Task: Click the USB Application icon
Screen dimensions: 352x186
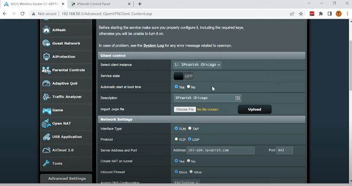Action: [x=46, y=137]
